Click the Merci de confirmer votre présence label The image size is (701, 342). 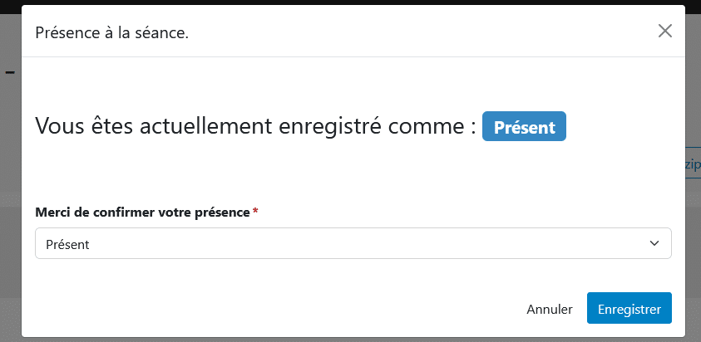pyautogui.click(x=142, y=213)
